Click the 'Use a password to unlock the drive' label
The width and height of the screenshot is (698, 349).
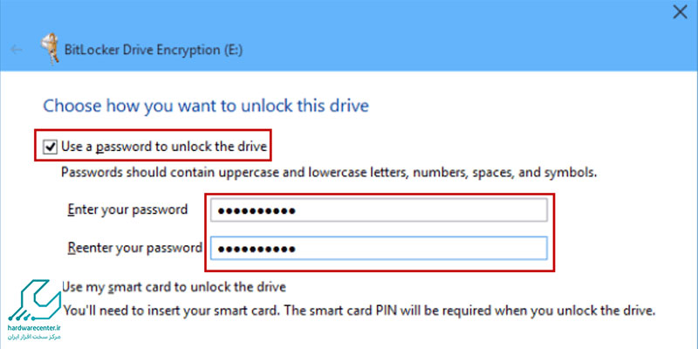tap(164, 146)
